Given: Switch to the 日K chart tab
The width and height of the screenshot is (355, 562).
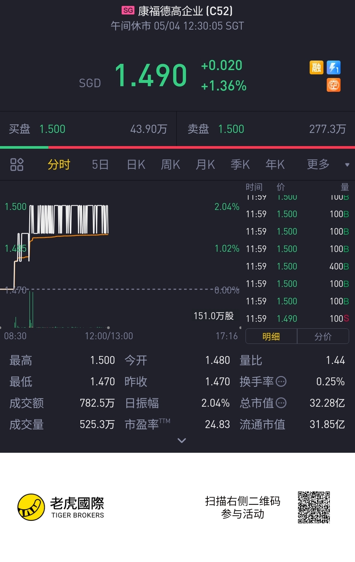Looking at the screenshot, I should [136, 164].
